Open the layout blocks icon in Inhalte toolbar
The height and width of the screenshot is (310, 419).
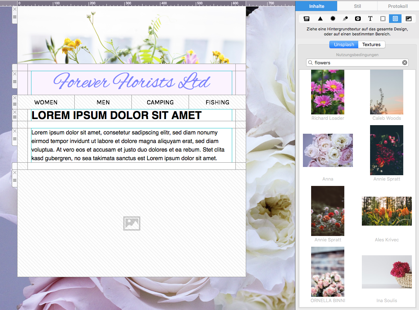[x=306, y=19]
